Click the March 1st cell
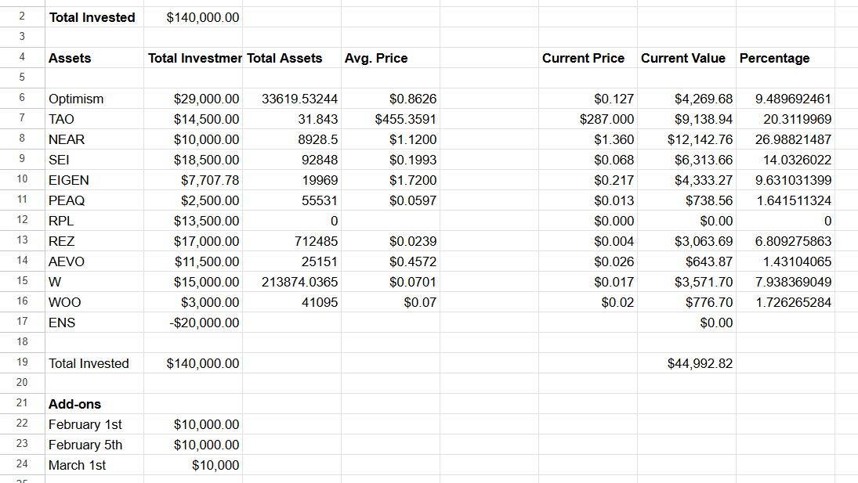Screen dimensions: 858x483 (x=94, y=465)
